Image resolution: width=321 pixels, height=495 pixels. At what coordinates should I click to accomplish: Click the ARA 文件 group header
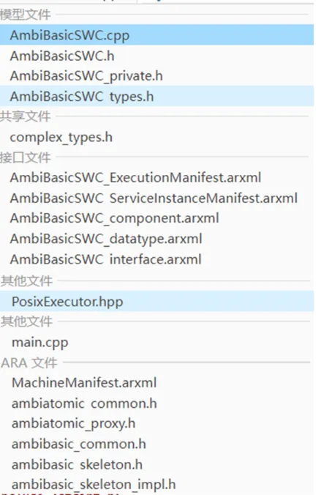tap(29, 362)
